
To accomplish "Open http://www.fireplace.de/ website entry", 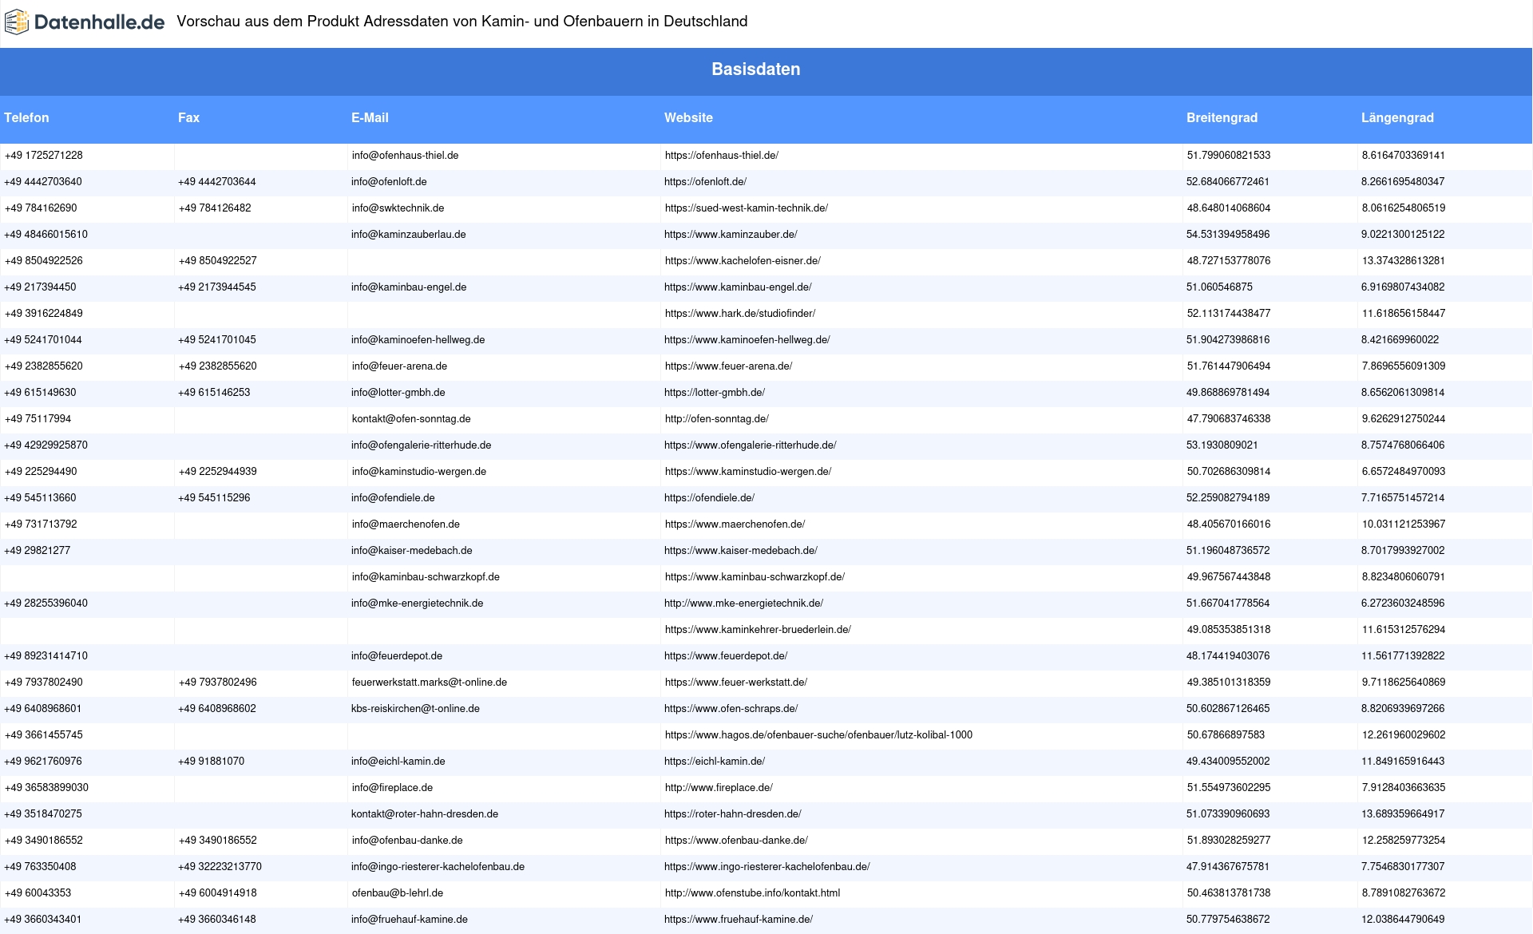I will click(x=719, y=788).
